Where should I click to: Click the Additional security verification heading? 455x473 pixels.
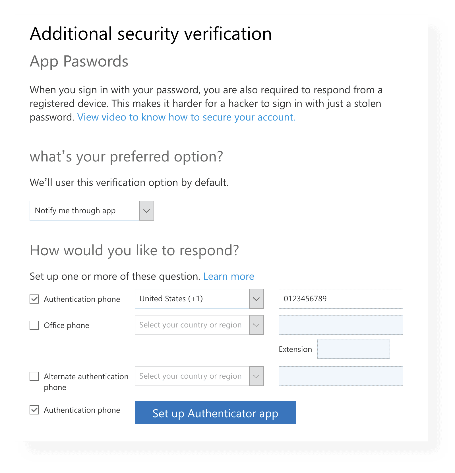151,34
